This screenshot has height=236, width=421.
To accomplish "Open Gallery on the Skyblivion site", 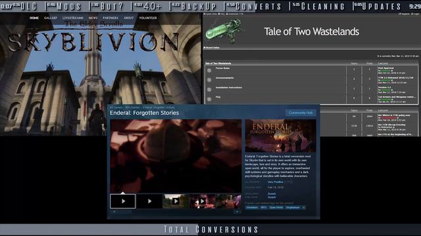I will coord(51,18).
